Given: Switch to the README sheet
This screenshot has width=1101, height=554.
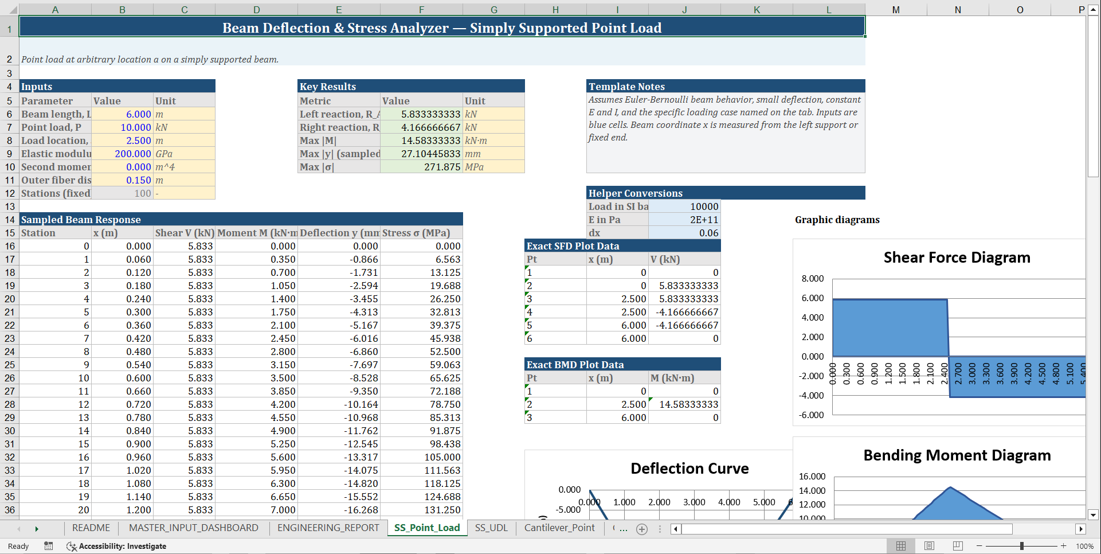Looking at the screenshot, I should pyautogui.click(x=91, y=528).
